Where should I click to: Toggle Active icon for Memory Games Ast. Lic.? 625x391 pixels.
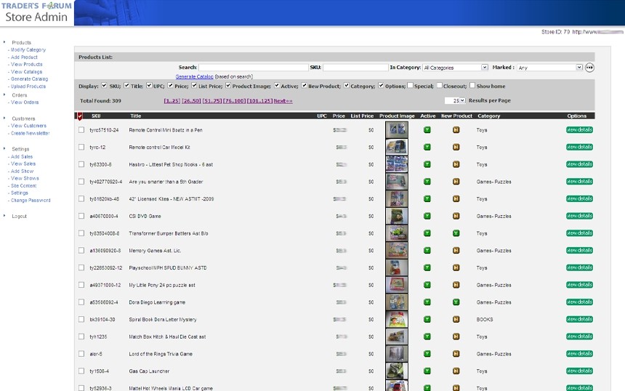(x=427, y=250)
